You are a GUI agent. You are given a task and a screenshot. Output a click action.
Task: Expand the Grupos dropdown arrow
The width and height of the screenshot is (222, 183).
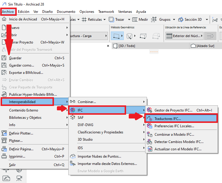point(174,20)
